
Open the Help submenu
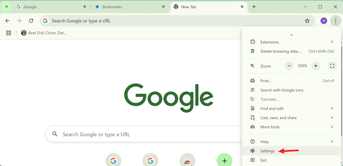(x=292, y=142)
